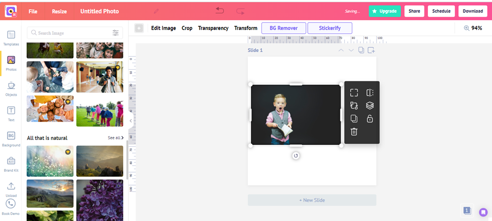Click the flip image icon

pos(370,93)
